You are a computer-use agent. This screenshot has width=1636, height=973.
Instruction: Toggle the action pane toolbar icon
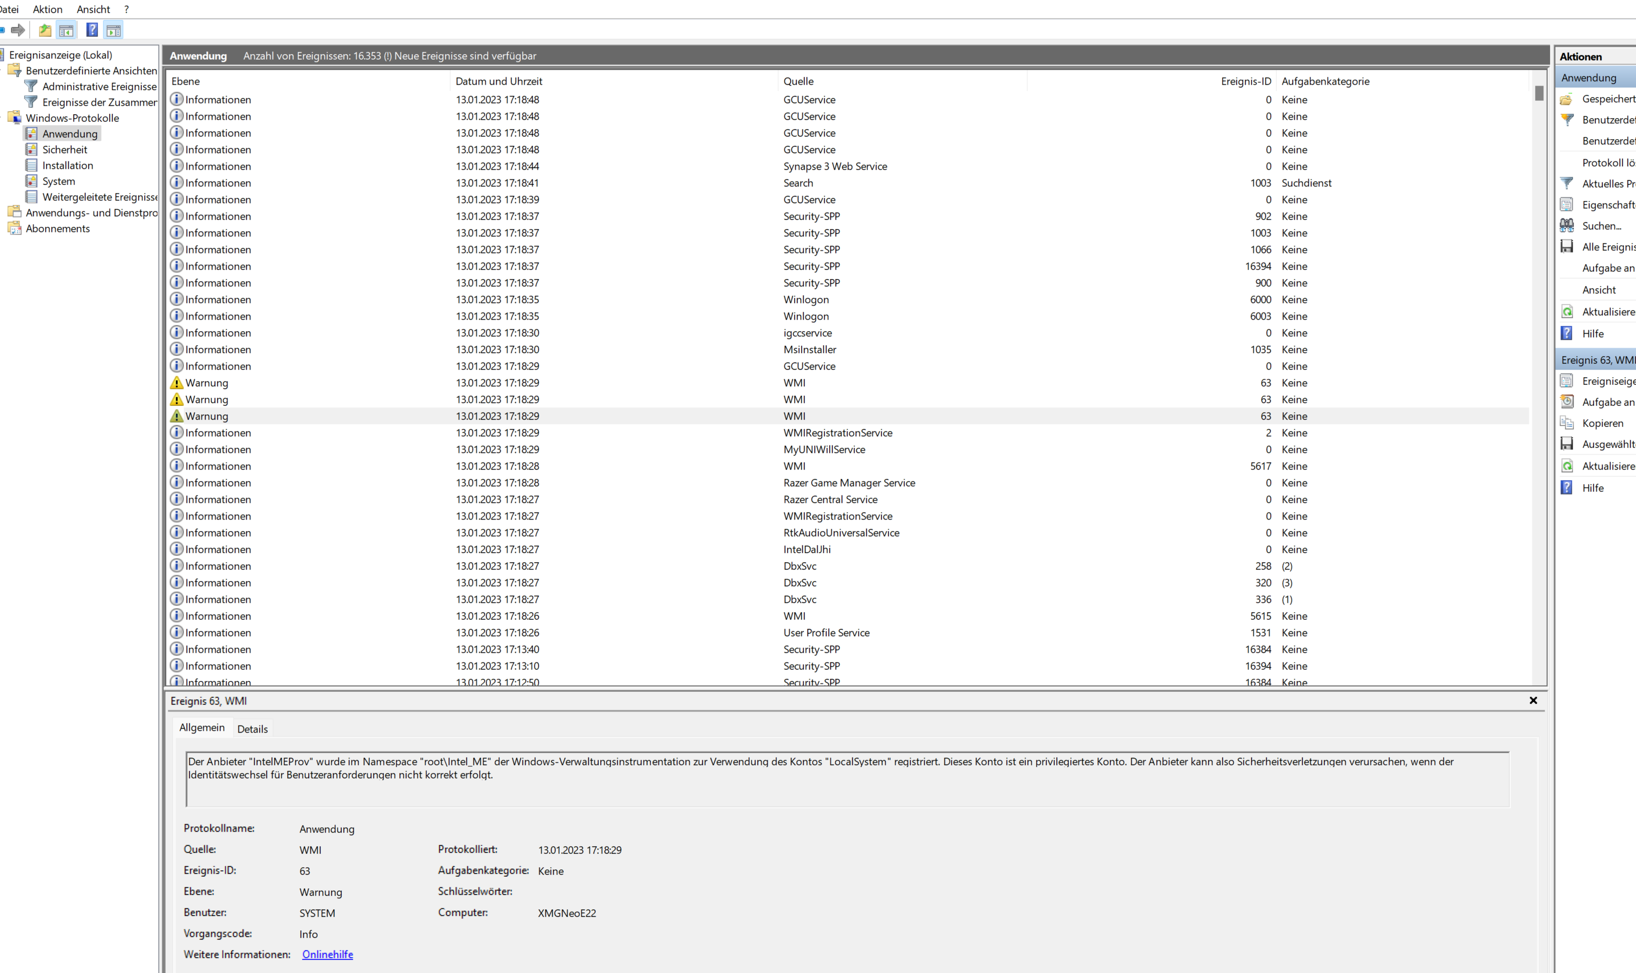[113, 30]
